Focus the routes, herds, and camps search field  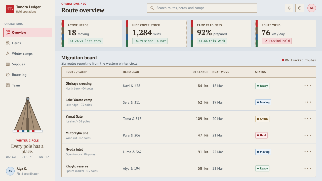202,8
